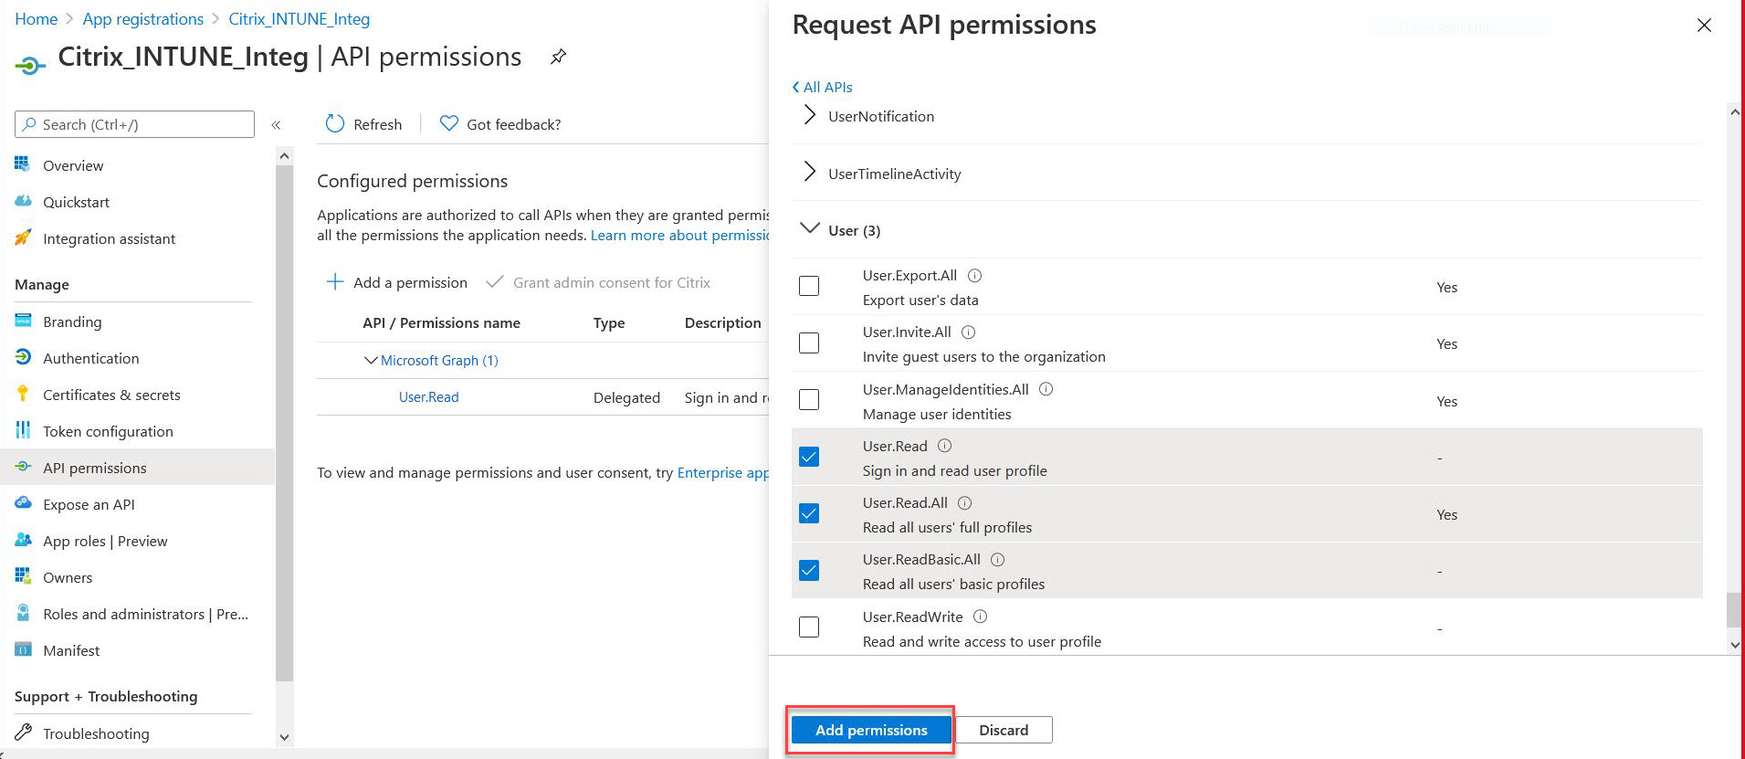Click the sidebar scrollbar thumb
Viewport: 1745px width, 759px height.
pyautogui.click(x=284, y=423)
